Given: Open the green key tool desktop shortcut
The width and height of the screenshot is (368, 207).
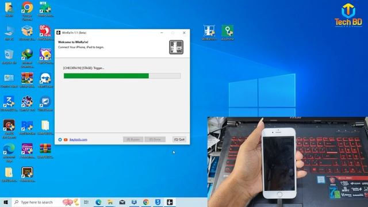Looking at the screenshot, I should [x=228, y=33].
